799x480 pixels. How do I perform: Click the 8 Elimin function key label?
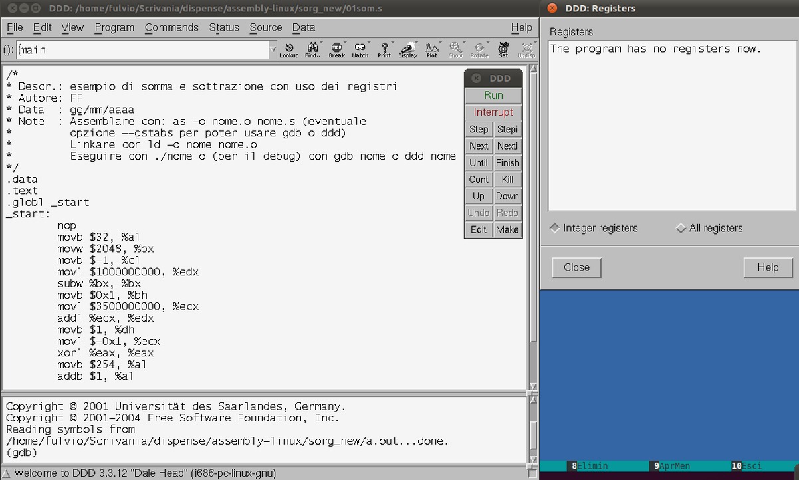[589, 466]
